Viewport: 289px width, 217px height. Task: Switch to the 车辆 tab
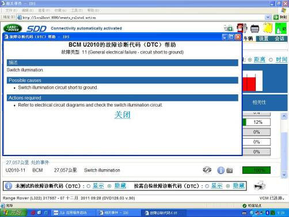(x=248, y=39)
